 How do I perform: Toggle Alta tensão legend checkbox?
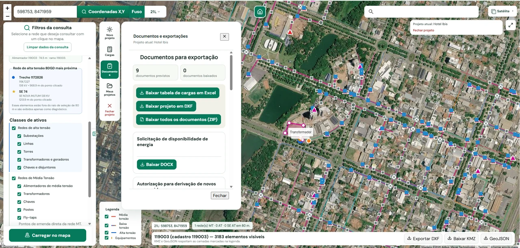pyautogui.click(x=107, y=233)
